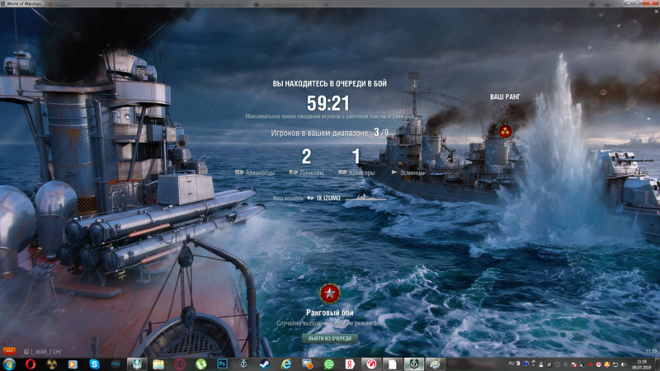Open Skype from the taskbar

click(x=94, y=364)
